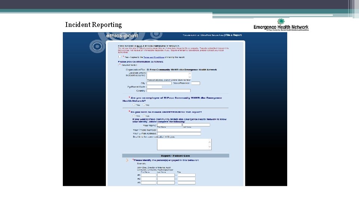Click person #1 First Name field
The width and height of the screenshot is (359, 202).
point(148,175)
